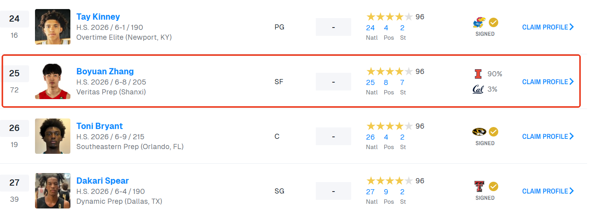
Task: Open Dakari Spear's player profile link
Action: coord(103,181)
